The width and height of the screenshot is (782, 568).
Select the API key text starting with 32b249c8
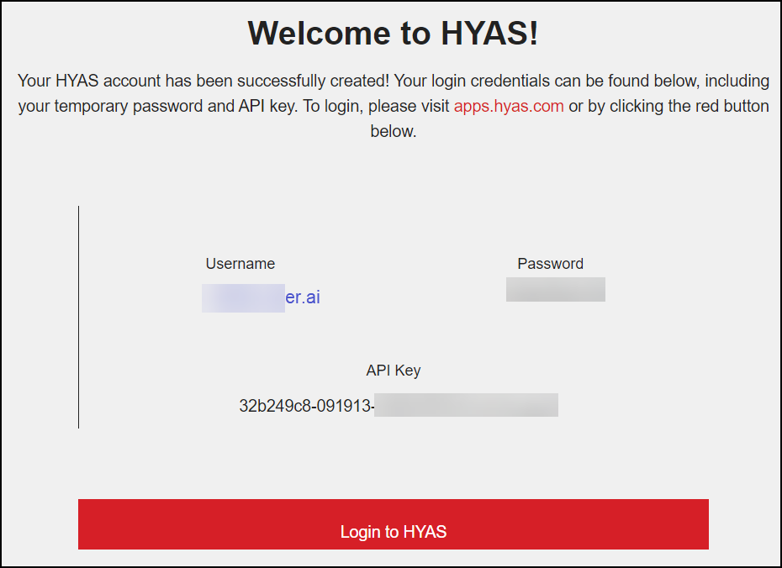pyautogui.click(x=306, y=406)
